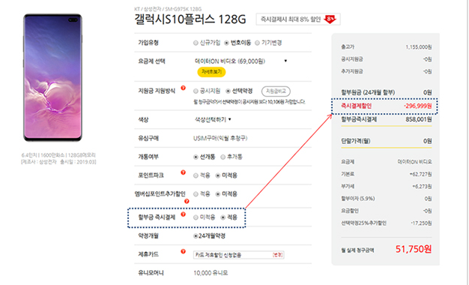Click the +6,273원 부가세 value
The width and height of the screenshot is (469, 285).
click(422, 186)
